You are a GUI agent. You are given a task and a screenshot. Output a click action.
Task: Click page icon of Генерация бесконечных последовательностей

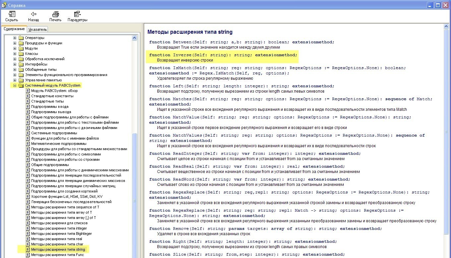click(x=28, y=202)
